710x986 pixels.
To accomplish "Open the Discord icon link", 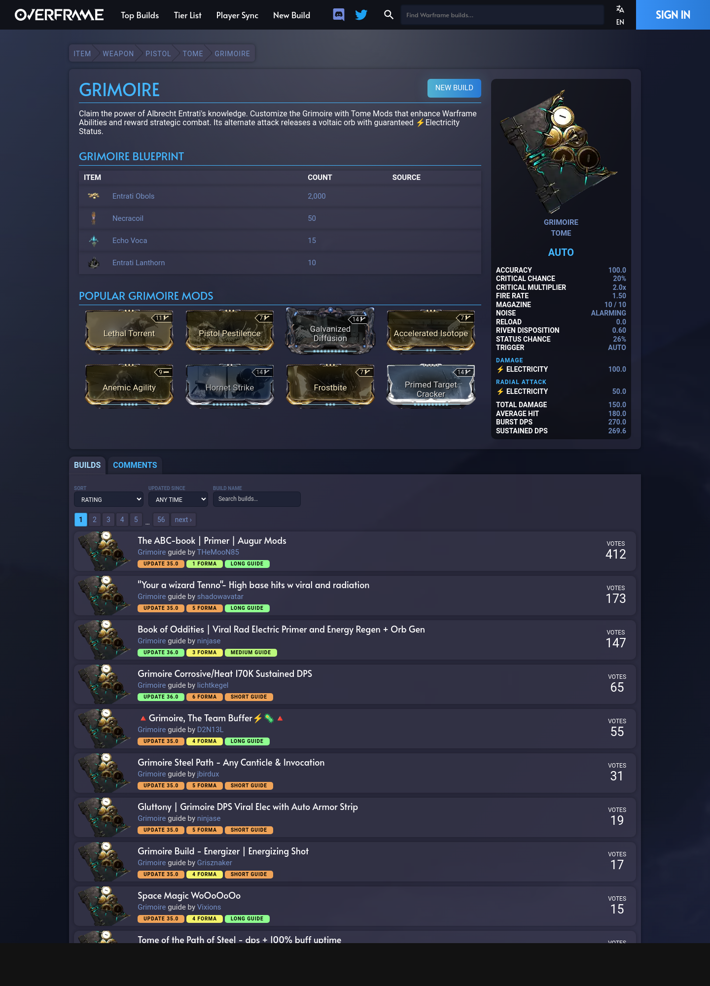I will tap(339, 15).
